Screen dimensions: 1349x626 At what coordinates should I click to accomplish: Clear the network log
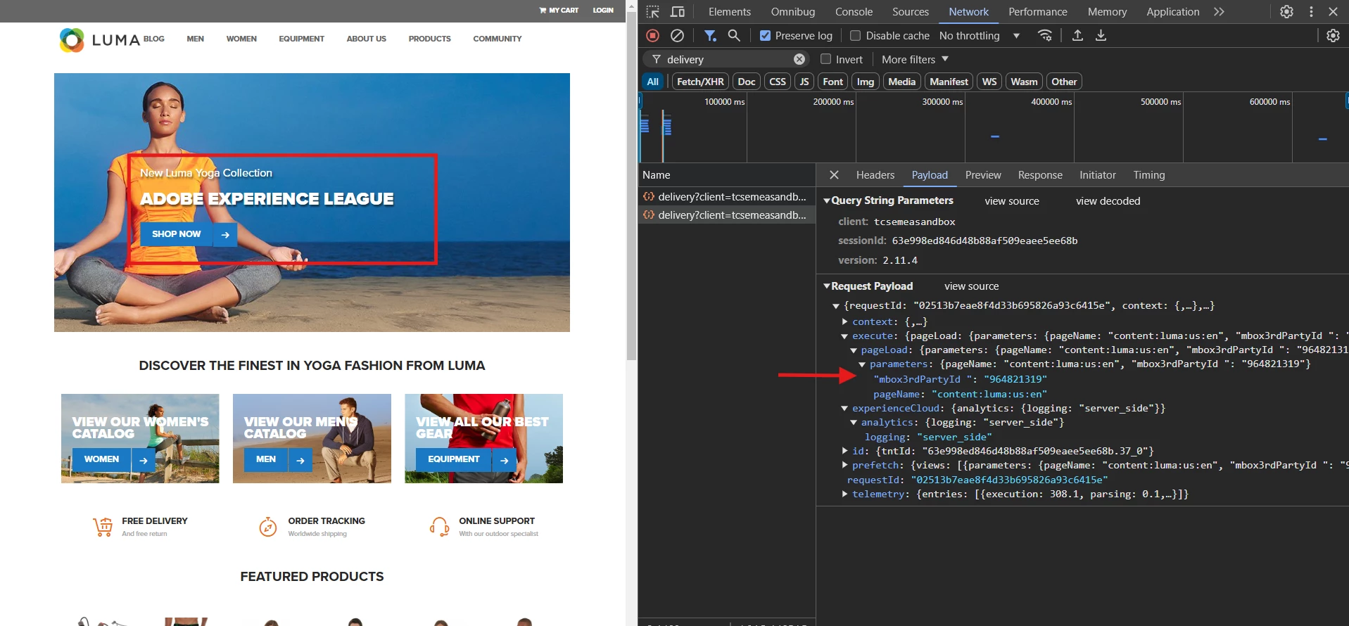coord(677,35)
